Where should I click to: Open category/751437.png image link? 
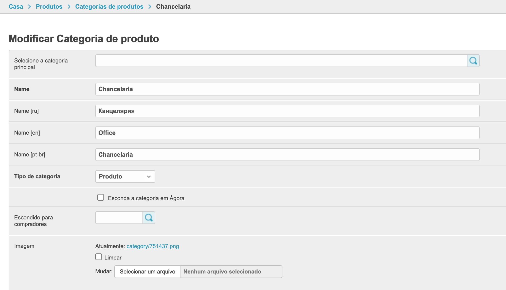point(153,246)
